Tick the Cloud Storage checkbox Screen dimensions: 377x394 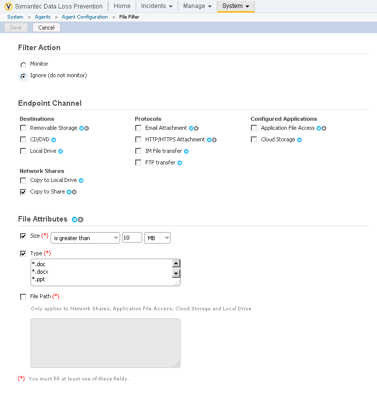pos(254,139)
